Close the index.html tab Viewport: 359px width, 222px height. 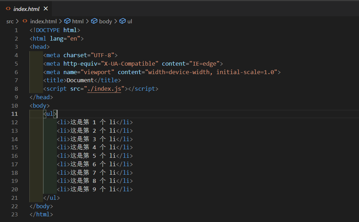[x=46, y=9]
